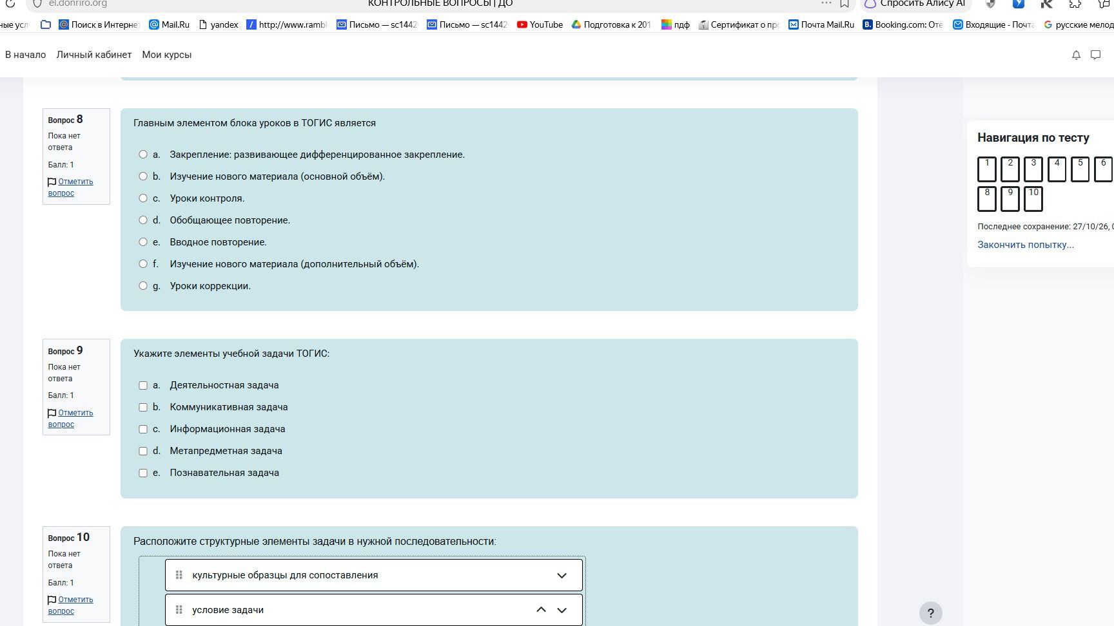Select radio 'Уроки коррекции'

tap(143, 286)
